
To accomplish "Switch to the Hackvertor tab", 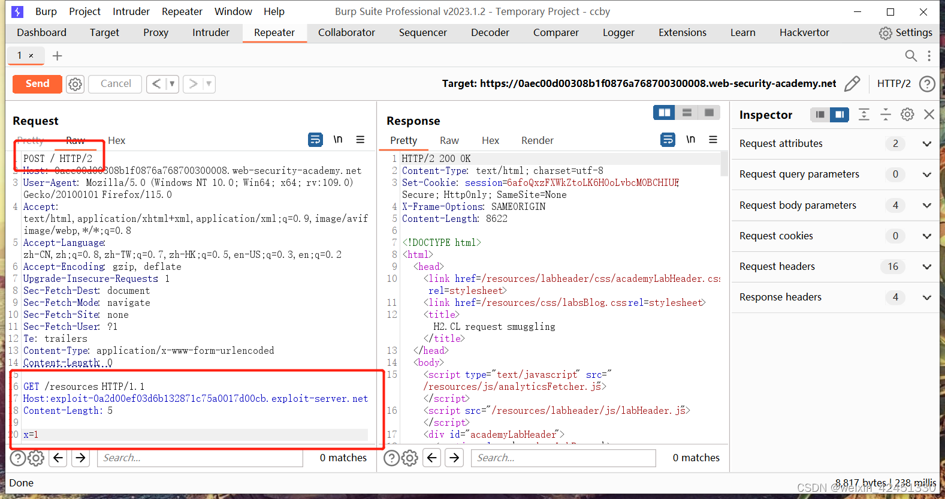I will (x=804, y=32).
